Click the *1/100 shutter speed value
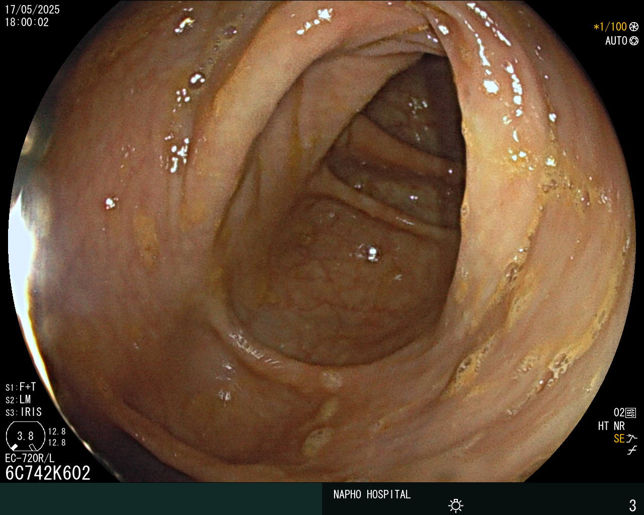The height and width of the screenshot is (515, 644). 610,27
